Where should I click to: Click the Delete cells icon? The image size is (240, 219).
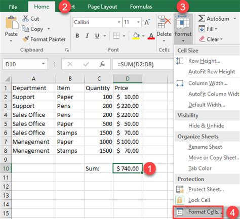pyautogui.click(x=164, y=22)
